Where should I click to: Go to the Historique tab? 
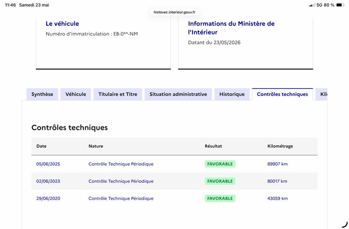(232, 94)
